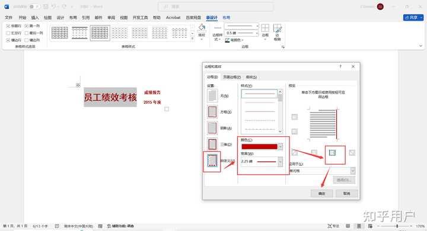Open the File (文件) menu
The image size is (427, 231).
(x=8, y=17)
